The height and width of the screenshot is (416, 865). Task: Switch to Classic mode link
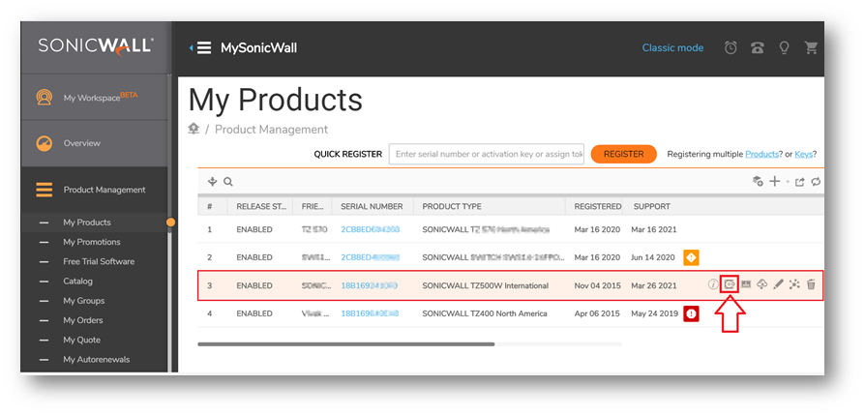pos(672,47)
